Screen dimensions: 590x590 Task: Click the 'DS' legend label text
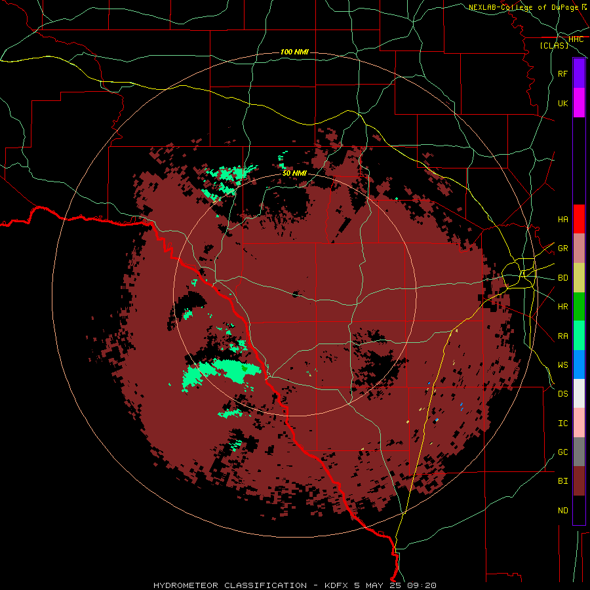(x=562, y=394)
